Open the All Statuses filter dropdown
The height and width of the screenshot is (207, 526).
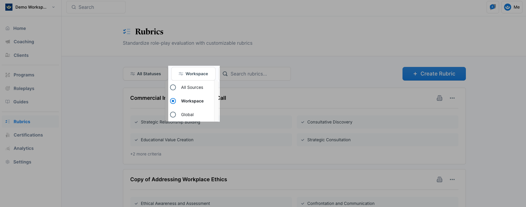(146, 74)
